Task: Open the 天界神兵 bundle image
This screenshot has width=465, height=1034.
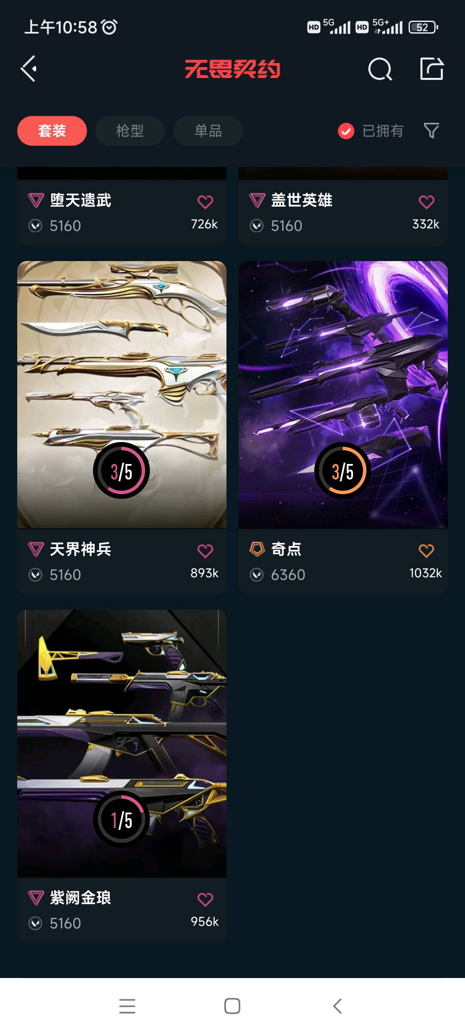Action: click(x=122, y=395)
